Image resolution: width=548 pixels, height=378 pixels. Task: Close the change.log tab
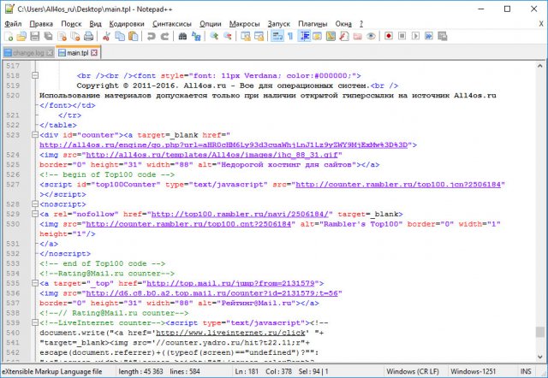[50, 53]
